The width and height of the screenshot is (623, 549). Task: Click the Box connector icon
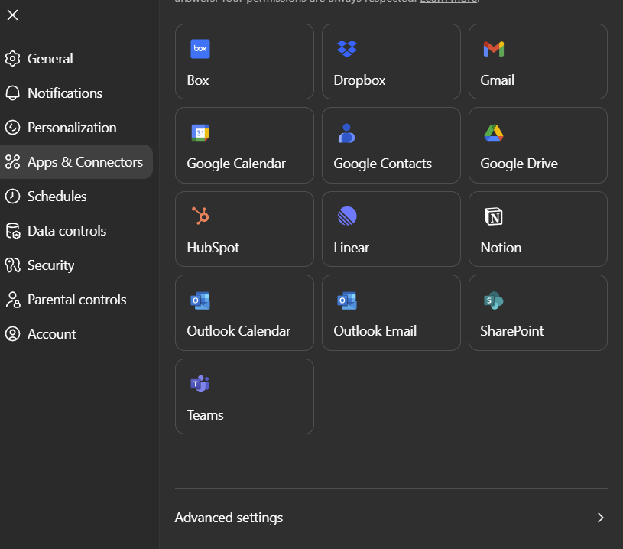[200, 49]
